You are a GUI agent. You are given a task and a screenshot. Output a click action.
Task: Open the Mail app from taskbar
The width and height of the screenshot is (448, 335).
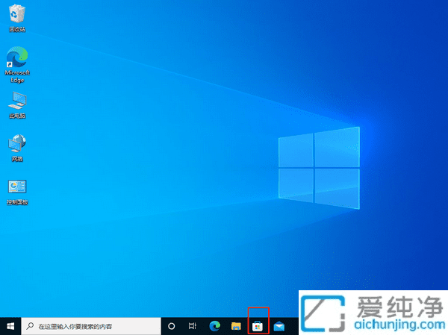tap(279, 326)
